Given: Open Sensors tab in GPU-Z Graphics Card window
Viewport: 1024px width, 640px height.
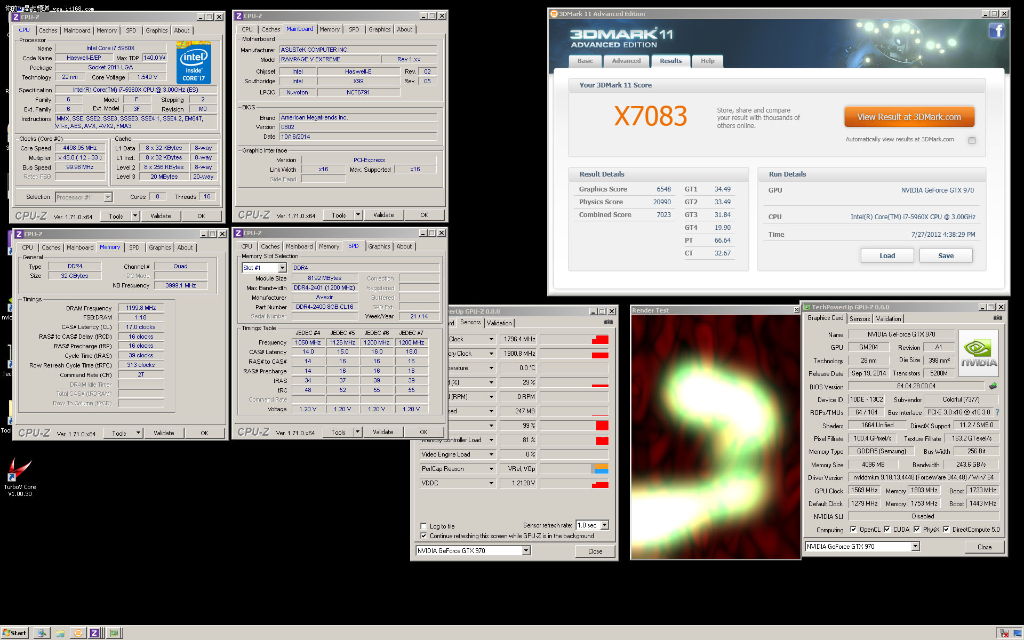Looking at the screenshot, I should (860, 318).
